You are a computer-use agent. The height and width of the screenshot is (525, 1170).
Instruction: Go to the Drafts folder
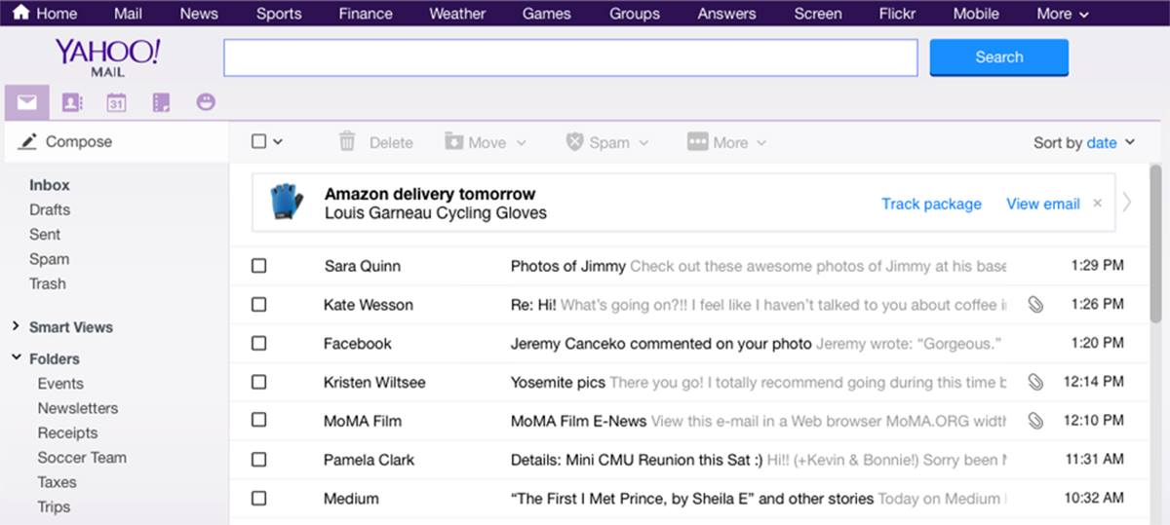point(50,209)
